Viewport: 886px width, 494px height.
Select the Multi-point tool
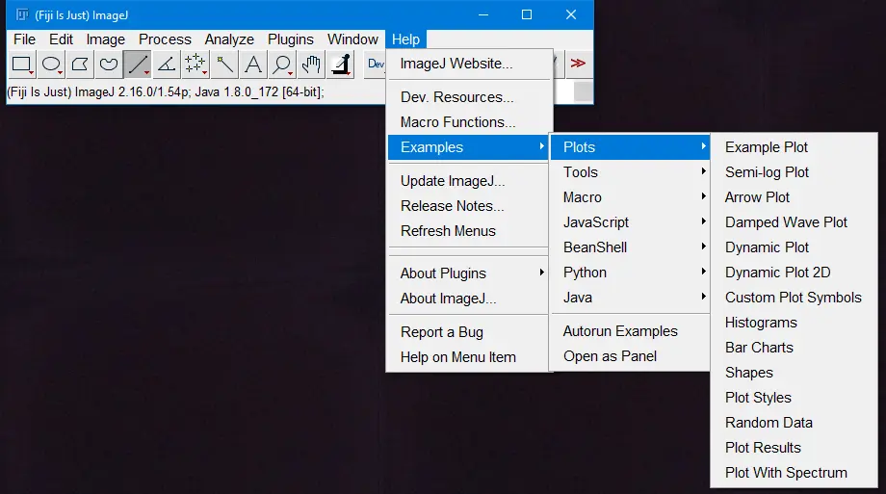click(x=195, y=65)
